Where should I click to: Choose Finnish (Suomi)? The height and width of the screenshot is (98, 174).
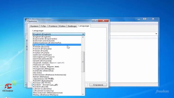tap(57, 47)
